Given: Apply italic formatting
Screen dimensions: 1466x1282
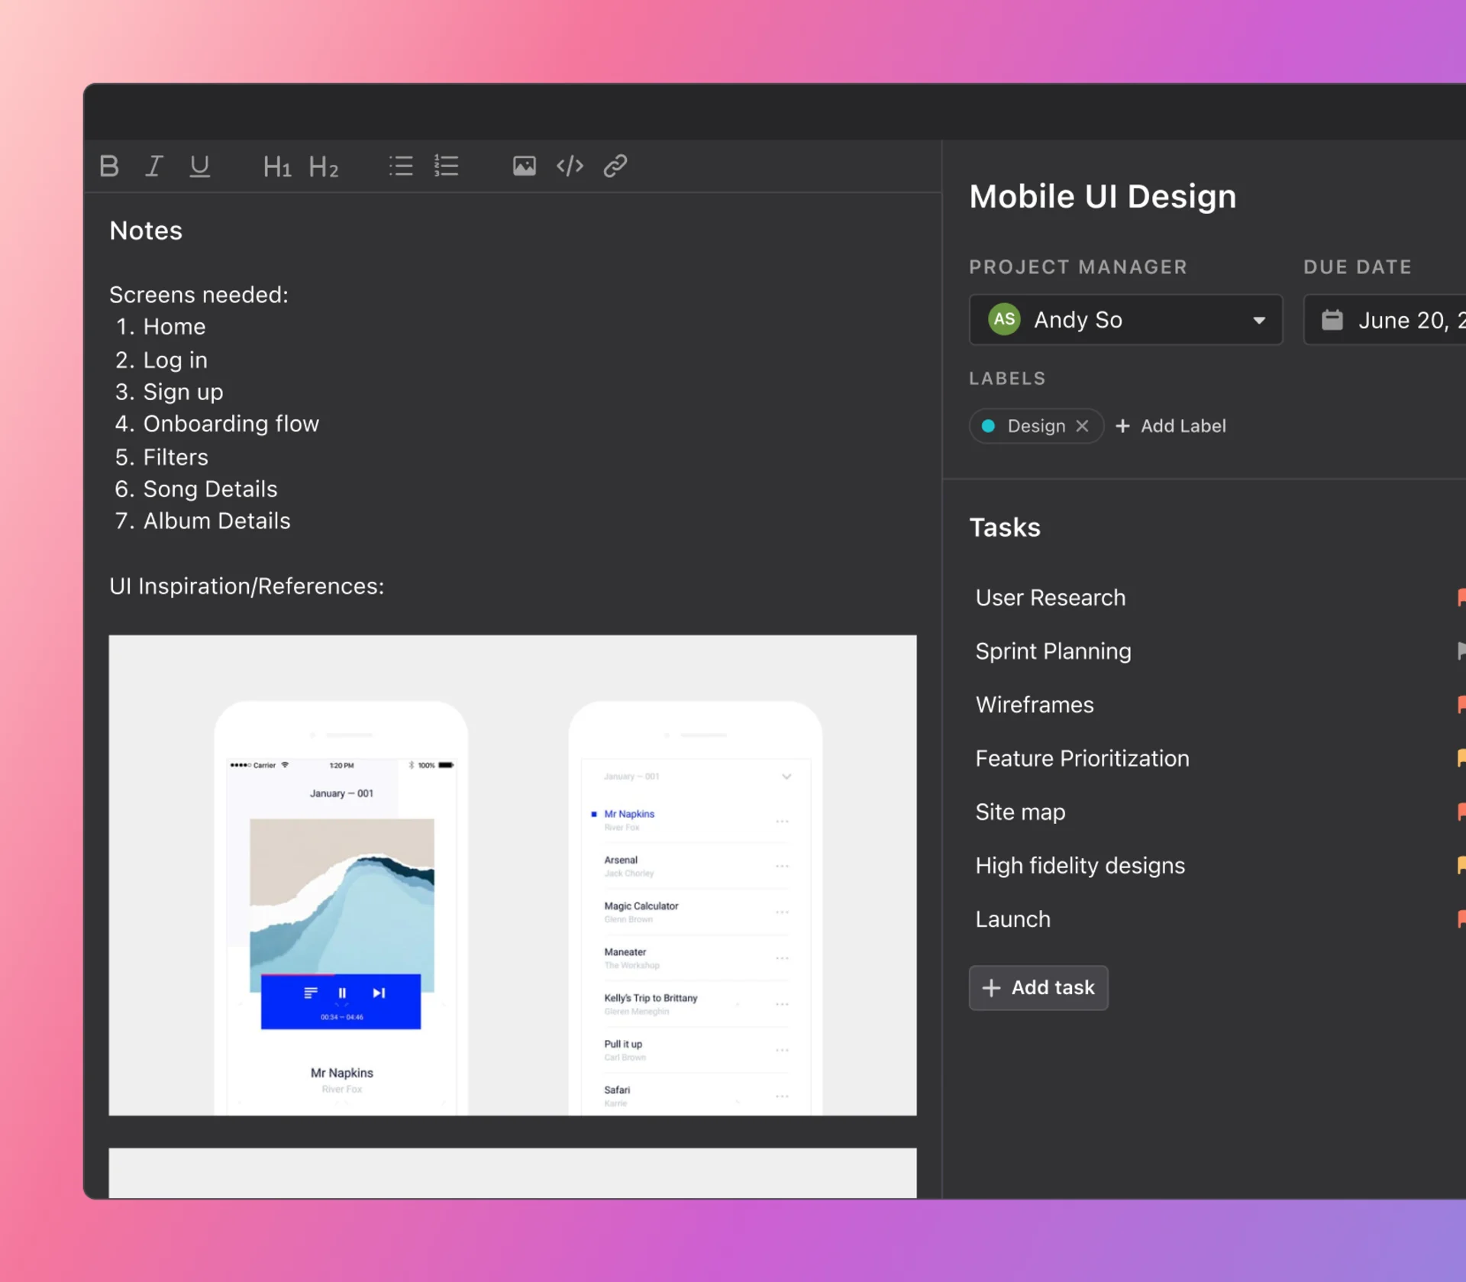Looking at the screenshot, I should pos(154,166).
